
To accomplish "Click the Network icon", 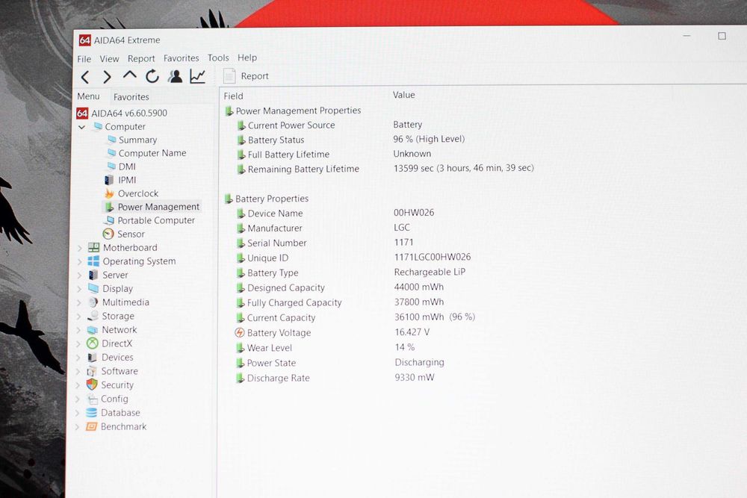I will tap(93, 330).
